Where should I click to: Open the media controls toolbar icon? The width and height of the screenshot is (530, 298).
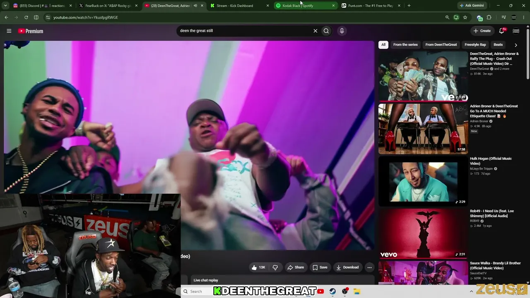point(503,17)
